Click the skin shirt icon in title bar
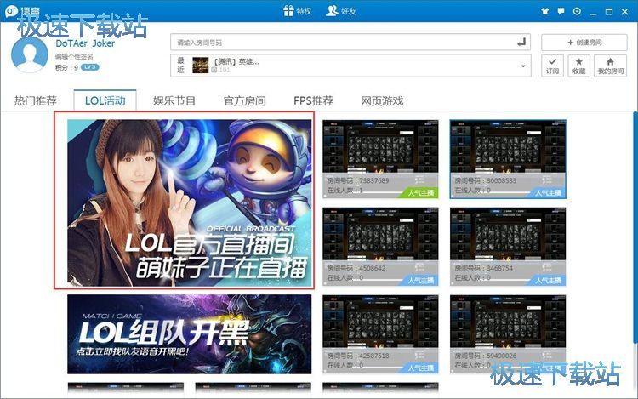 (544, 11)
